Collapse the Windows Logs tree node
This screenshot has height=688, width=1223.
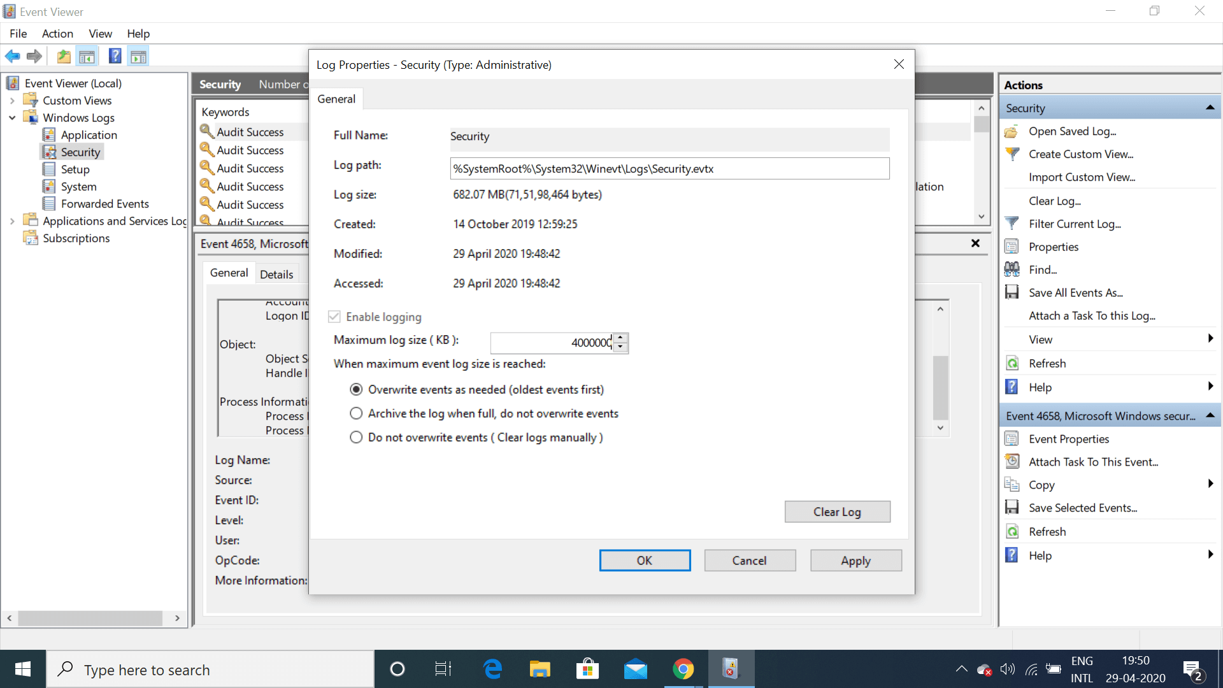tap(12, 117)
